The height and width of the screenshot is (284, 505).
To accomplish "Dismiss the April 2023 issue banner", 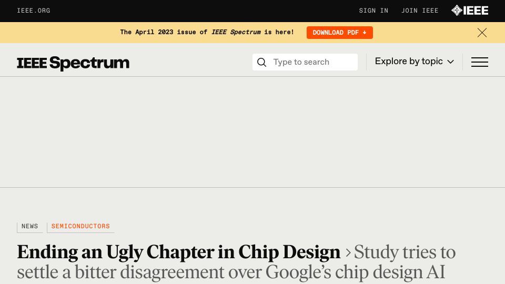I will [x=482, y=33].
